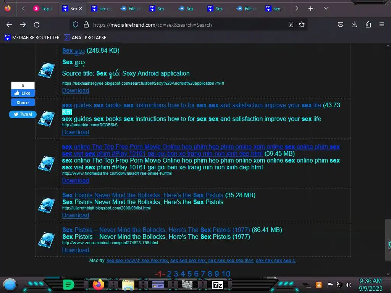The image size is (391, 293).
Task: Click the volume speaker tray icon
Action: point(349,285)
